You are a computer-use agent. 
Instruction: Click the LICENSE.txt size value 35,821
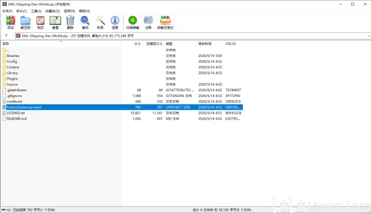[135, 113]
